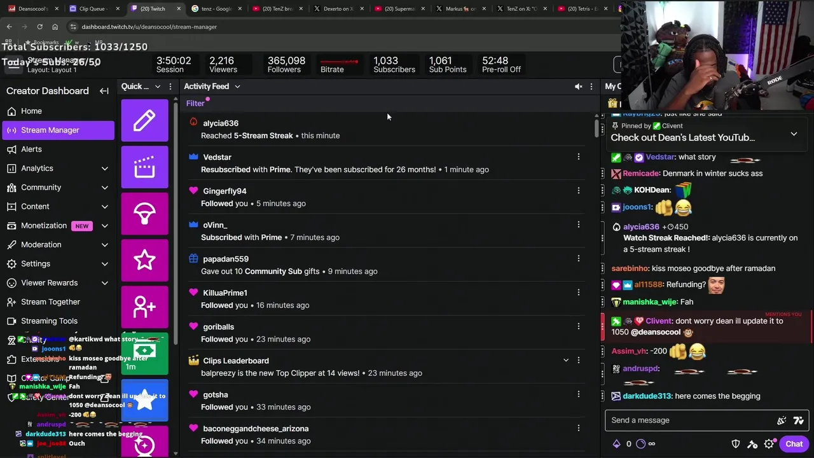Switch to the tenz - Google browser tab

point(216,9)
